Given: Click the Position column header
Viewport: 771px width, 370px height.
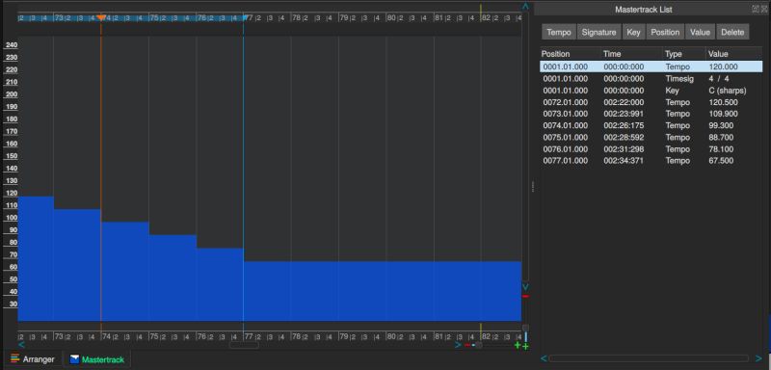Looking at the screenshot, I should (x=571, y=54).
